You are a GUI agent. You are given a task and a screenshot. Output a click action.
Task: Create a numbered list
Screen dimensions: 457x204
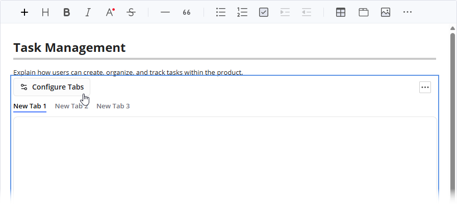click(x=242, y=12)
